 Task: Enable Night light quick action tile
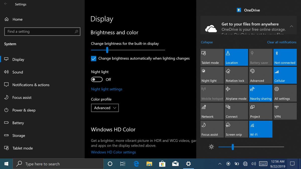pos(212,75)
